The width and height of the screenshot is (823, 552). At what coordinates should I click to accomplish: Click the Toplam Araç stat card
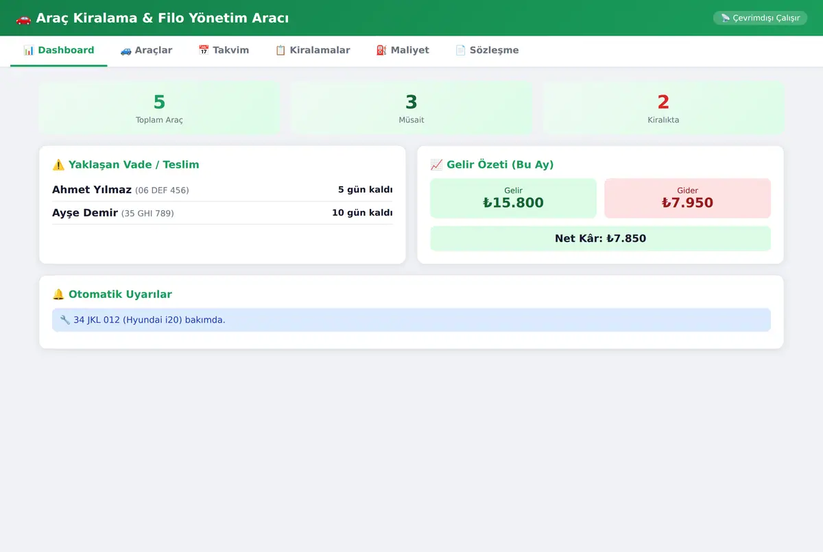[159, 108]
